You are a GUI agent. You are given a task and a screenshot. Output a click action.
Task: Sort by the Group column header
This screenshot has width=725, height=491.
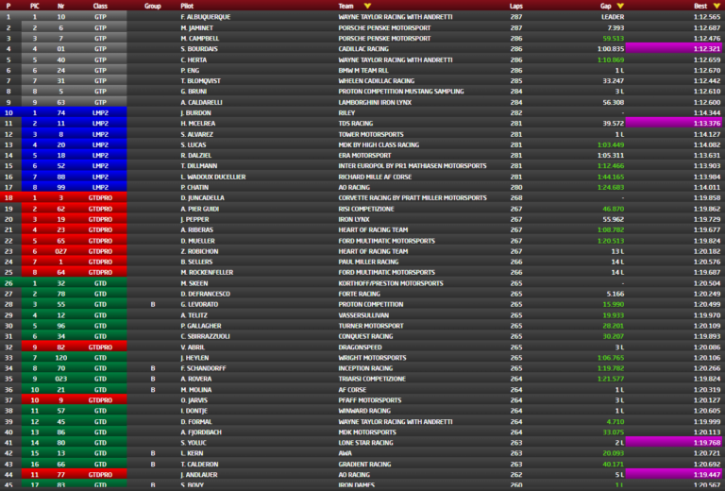click(x=153, y=6)
